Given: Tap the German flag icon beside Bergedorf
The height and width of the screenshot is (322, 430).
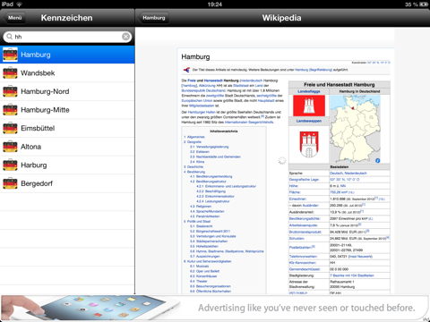Looking at the screenshot, I should tap(10, 183).
